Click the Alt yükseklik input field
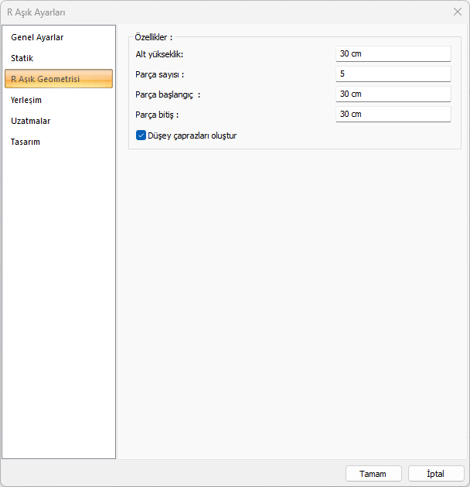The height and width of the screenshot is (487, 470). [x=393, y=53]
